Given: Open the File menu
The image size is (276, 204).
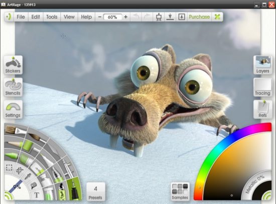Looking at the screenshot, I should 21,17.
